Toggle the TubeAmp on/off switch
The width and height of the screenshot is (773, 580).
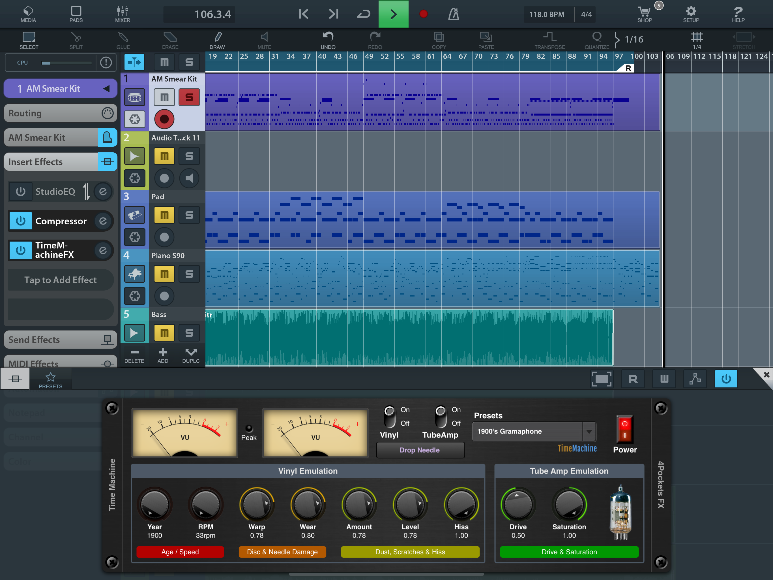(x=440, y=416)
